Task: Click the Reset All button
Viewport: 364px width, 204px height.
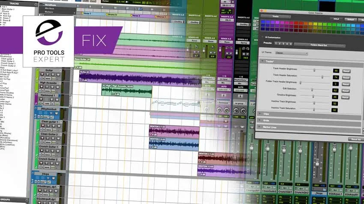Action: [355, 140]
